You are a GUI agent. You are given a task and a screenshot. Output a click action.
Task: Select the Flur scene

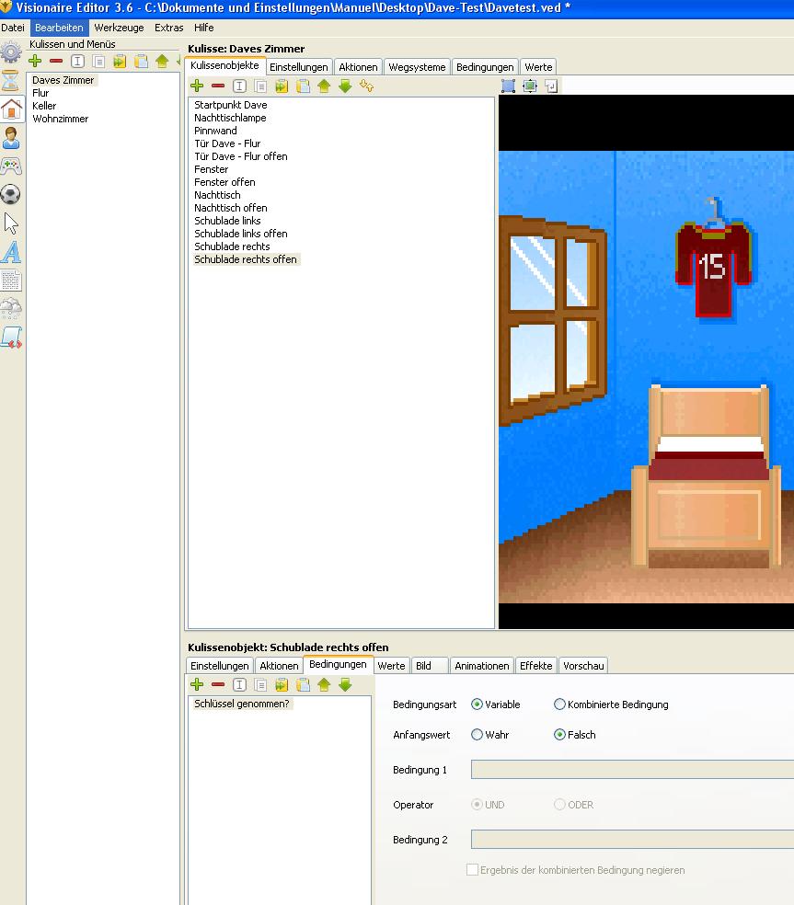tap(40, 93)
